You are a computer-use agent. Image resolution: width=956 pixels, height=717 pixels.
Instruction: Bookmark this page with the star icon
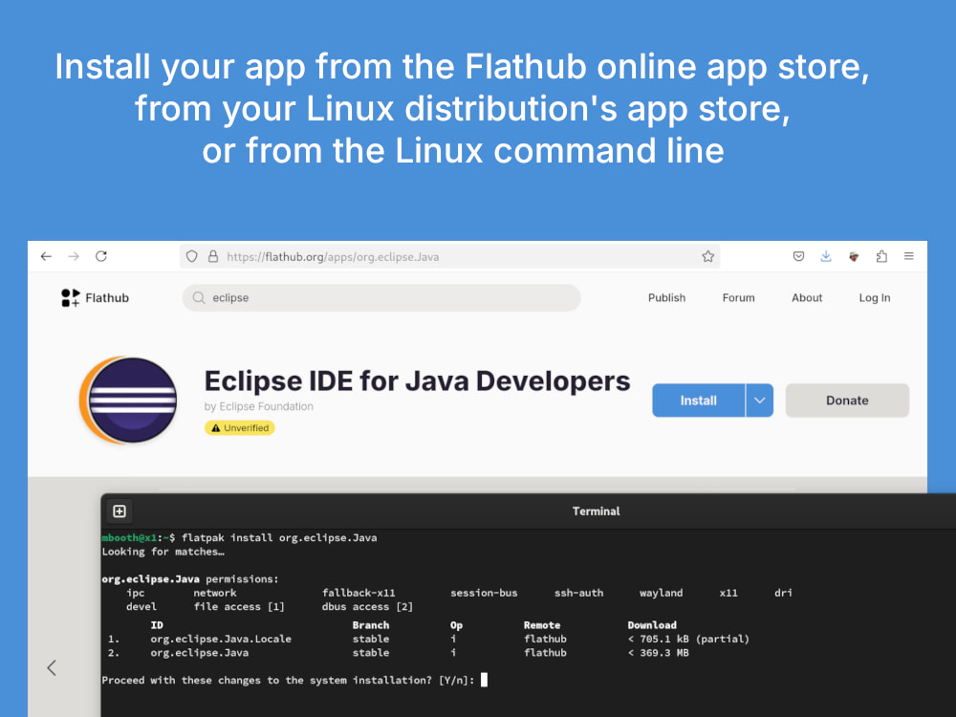click(x=707, y=256)
